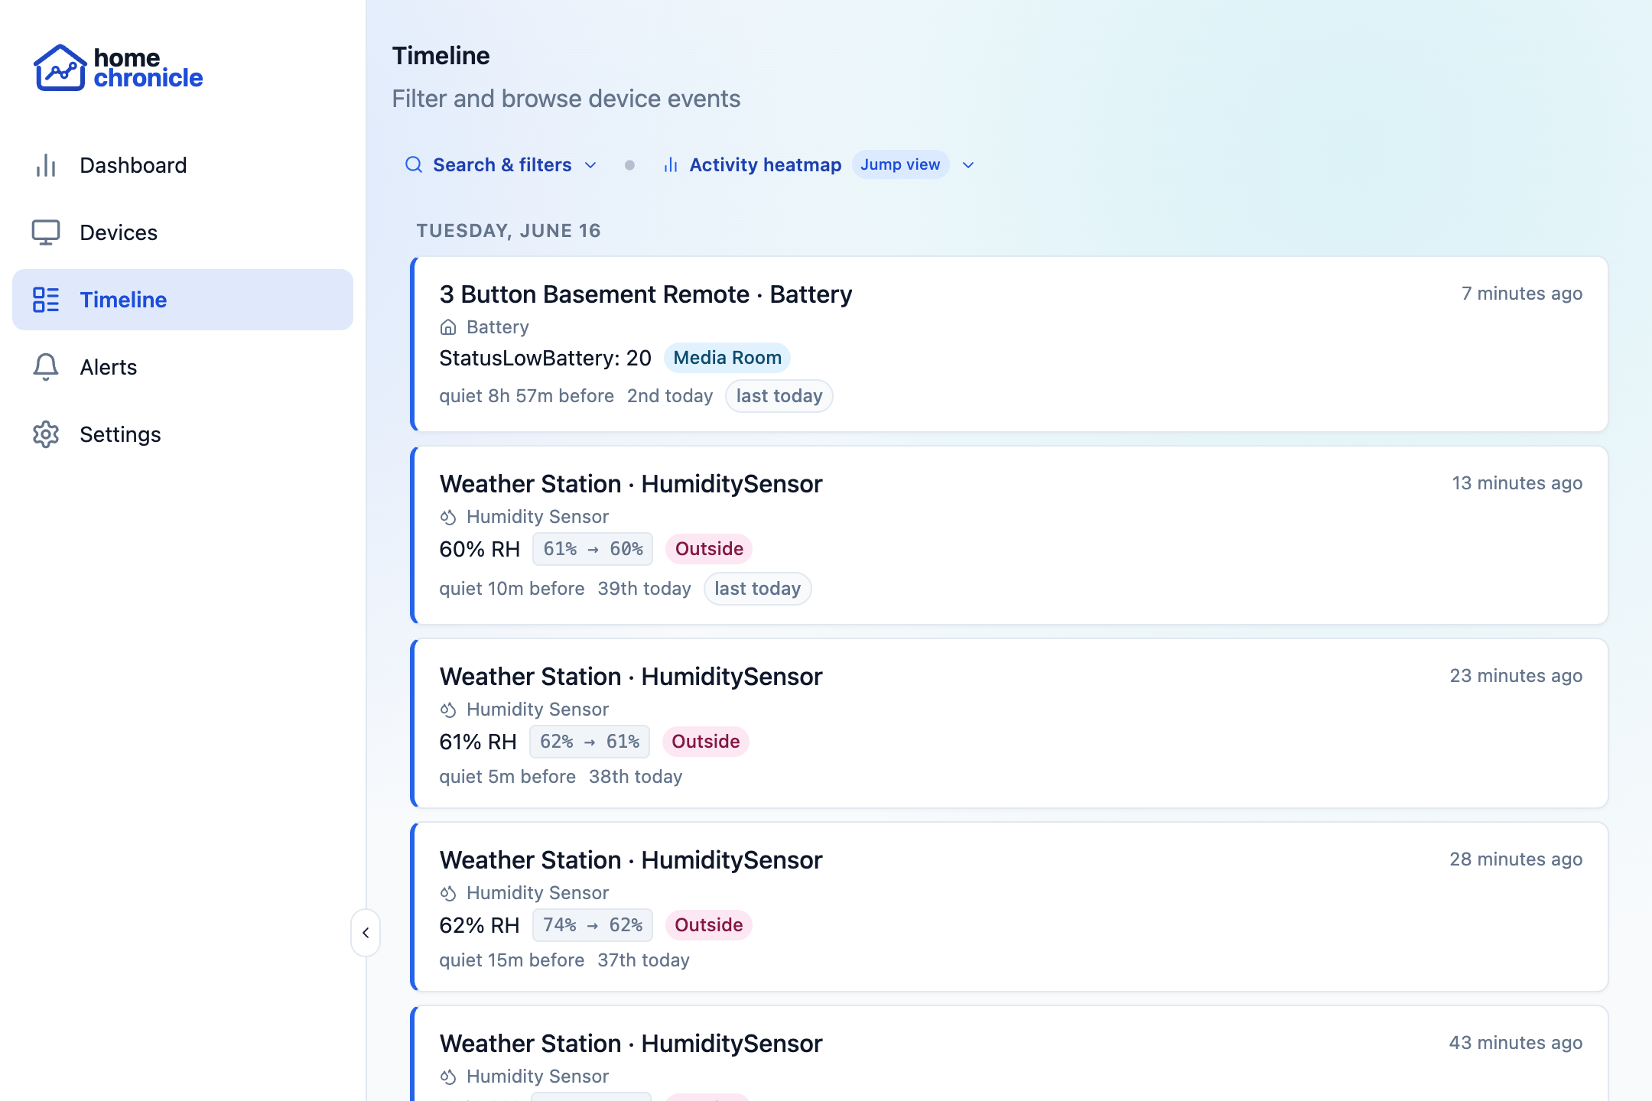Click the Activity heatmap bars icon
The image size is (1652, 1101).
pyautogui.click(x=671, y=165)
